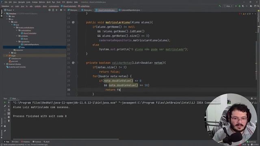This screenshot has height=146, width=260.
Task: Open the File menu
Action: tap(6, 2)
